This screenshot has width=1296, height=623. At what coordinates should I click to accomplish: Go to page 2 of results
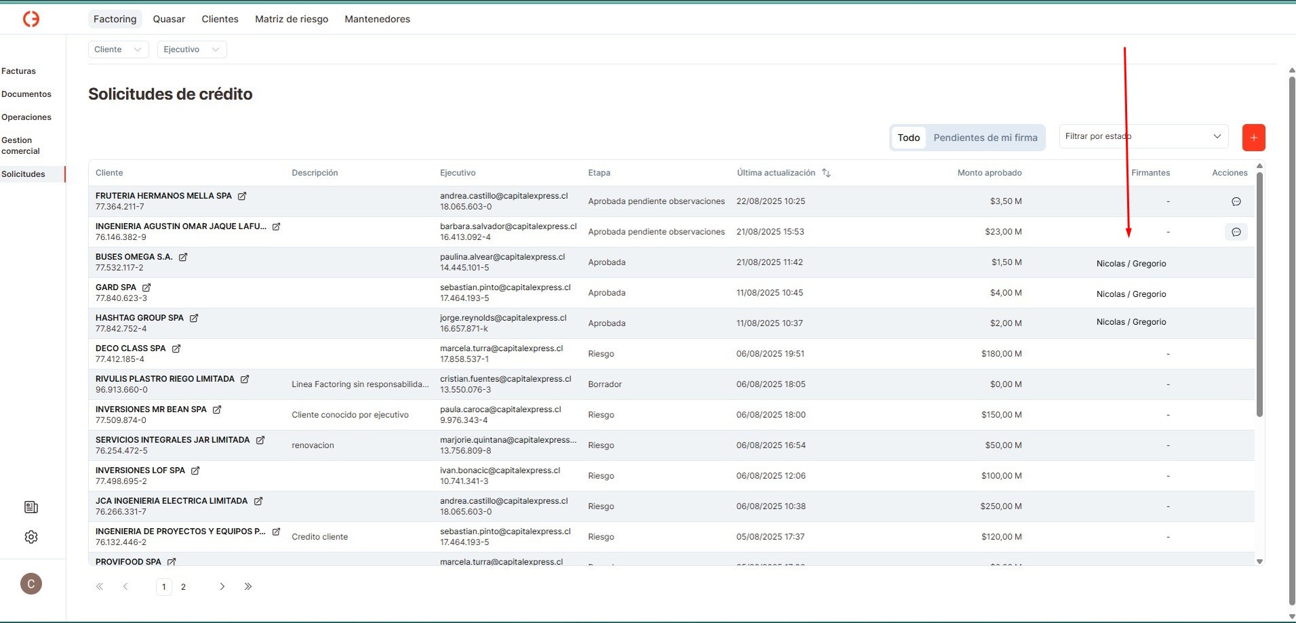(183, 587)
